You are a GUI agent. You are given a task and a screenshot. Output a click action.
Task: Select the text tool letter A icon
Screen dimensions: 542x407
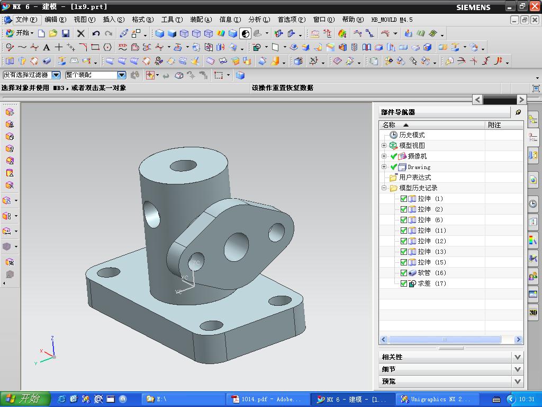(x=47, y=47)
